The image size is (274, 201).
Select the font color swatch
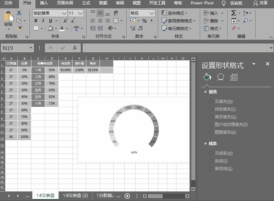click(x=62, y=28)
